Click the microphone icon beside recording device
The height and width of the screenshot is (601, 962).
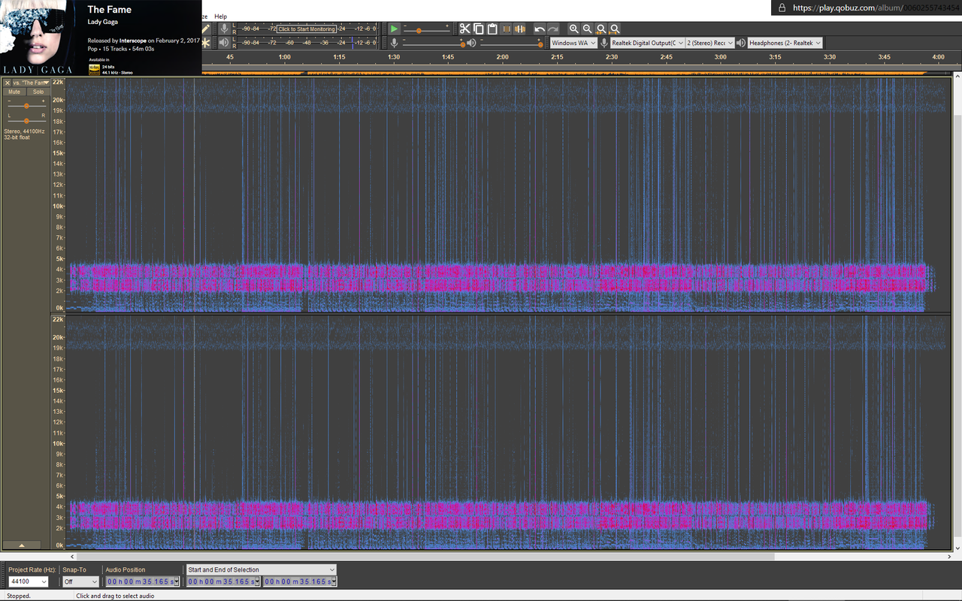coord(604,43)
